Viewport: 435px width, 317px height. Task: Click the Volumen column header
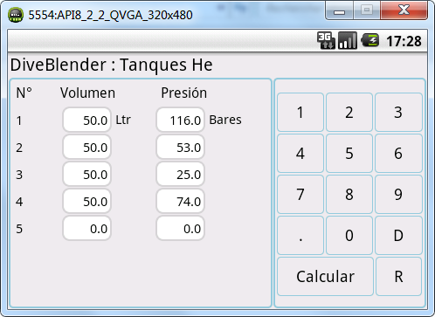87,93
